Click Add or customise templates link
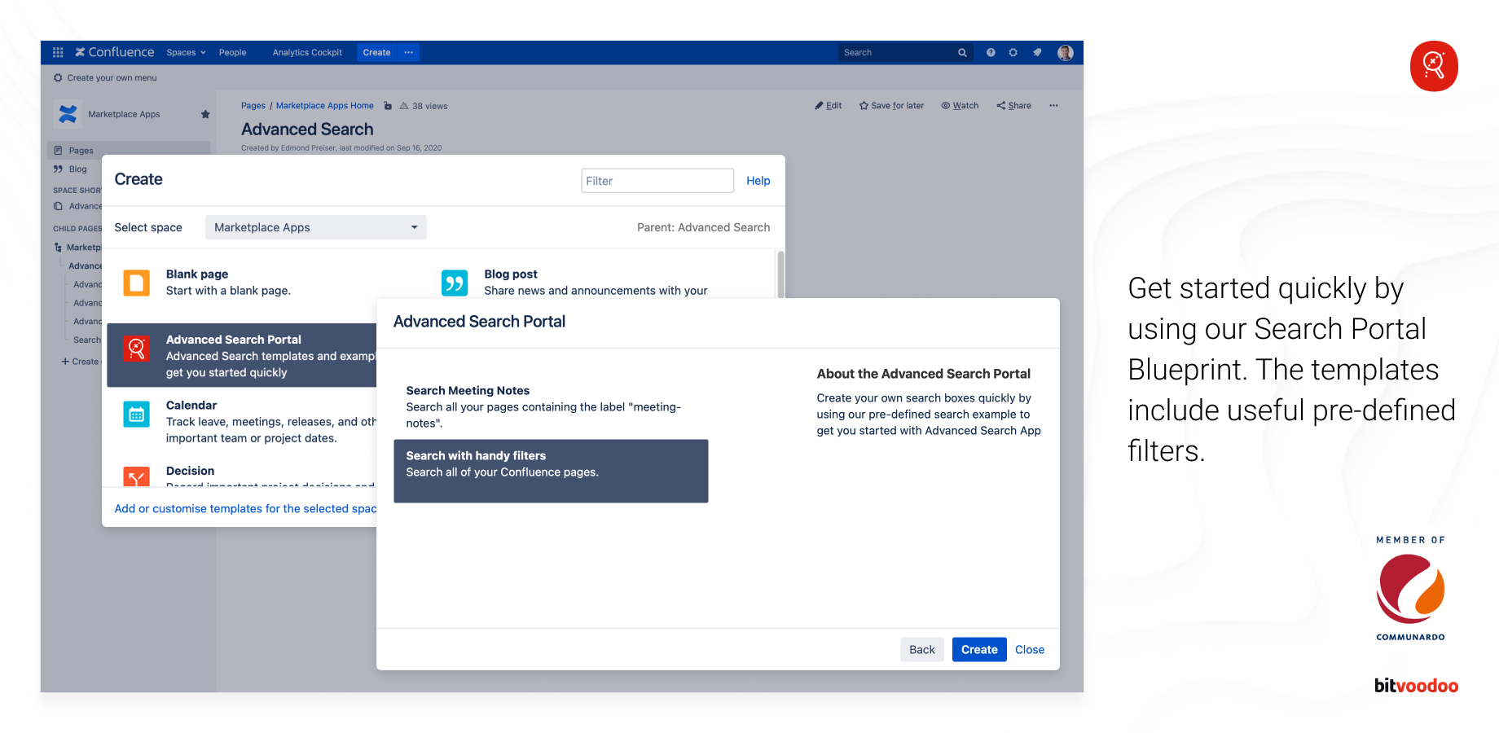This screenshot has height=733, width=1499. (x=245, y=508)
